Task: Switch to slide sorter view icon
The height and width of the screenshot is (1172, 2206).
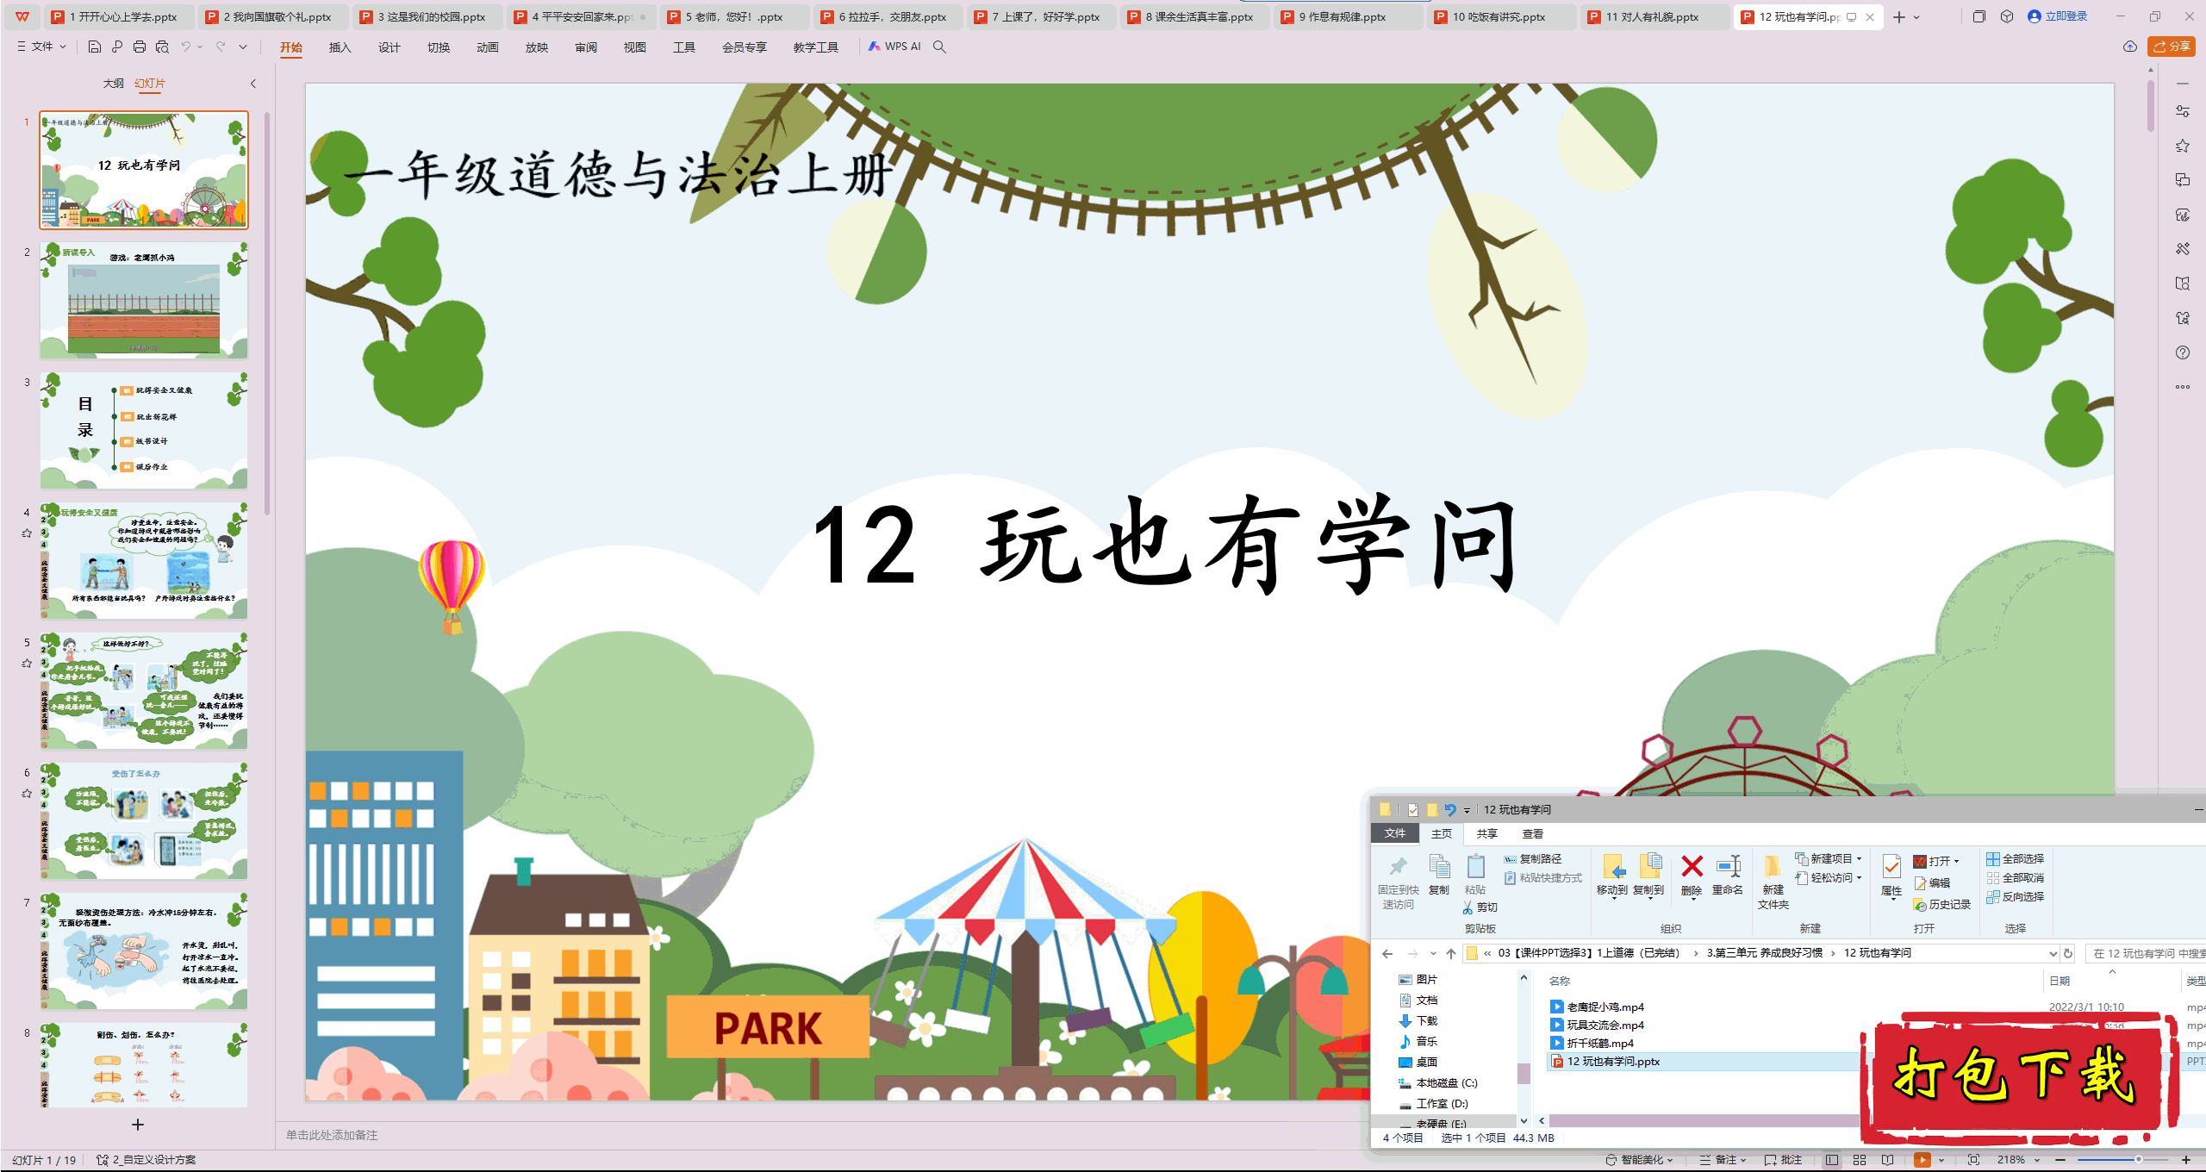Action: click(1860, 1160)
